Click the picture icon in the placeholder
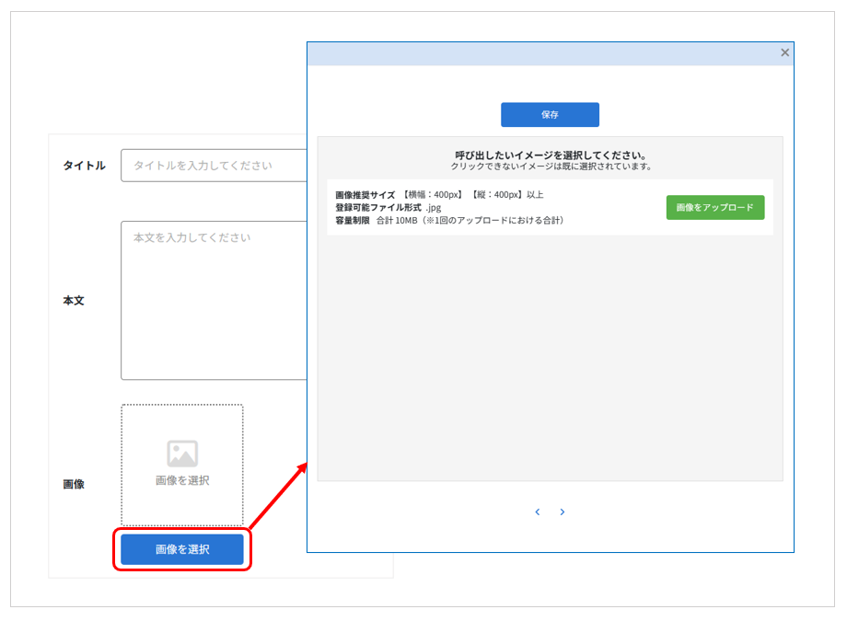Image resolution: width=847 pixels, height=621 pixels. coord(182,454)
